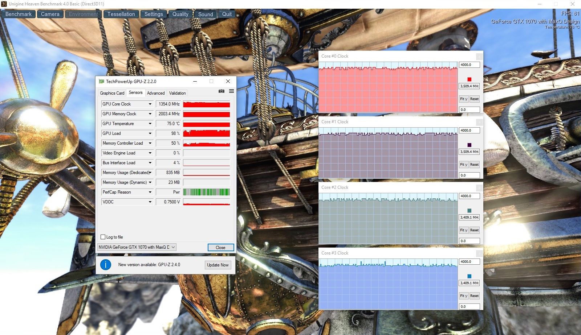Click the Unigine Heaven title bar icon

[4, 4]
